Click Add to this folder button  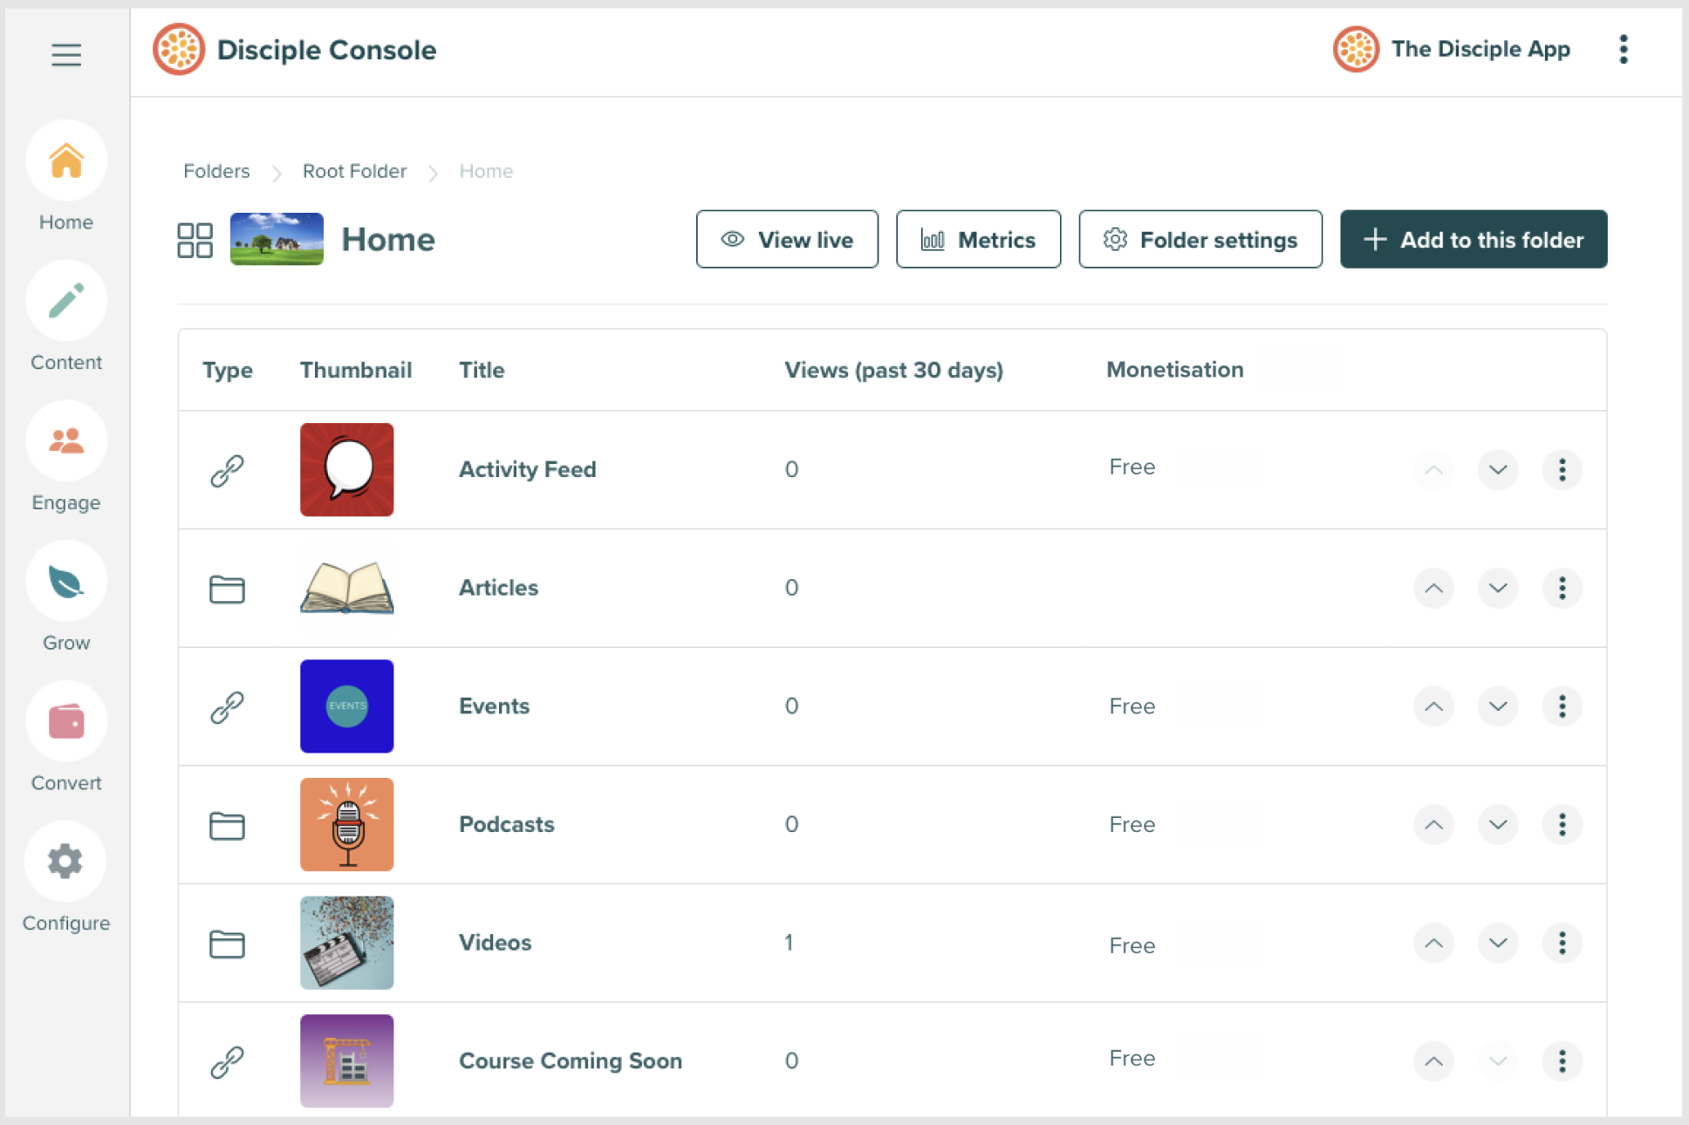pos(1474,240)
